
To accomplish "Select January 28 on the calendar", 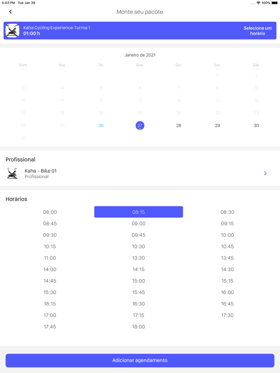I will tap(178, 125).
